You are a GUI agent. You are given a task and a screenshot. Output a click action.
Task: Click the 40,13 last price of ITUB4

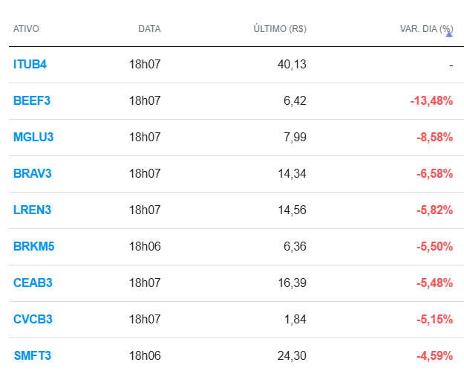pos(292,65)
